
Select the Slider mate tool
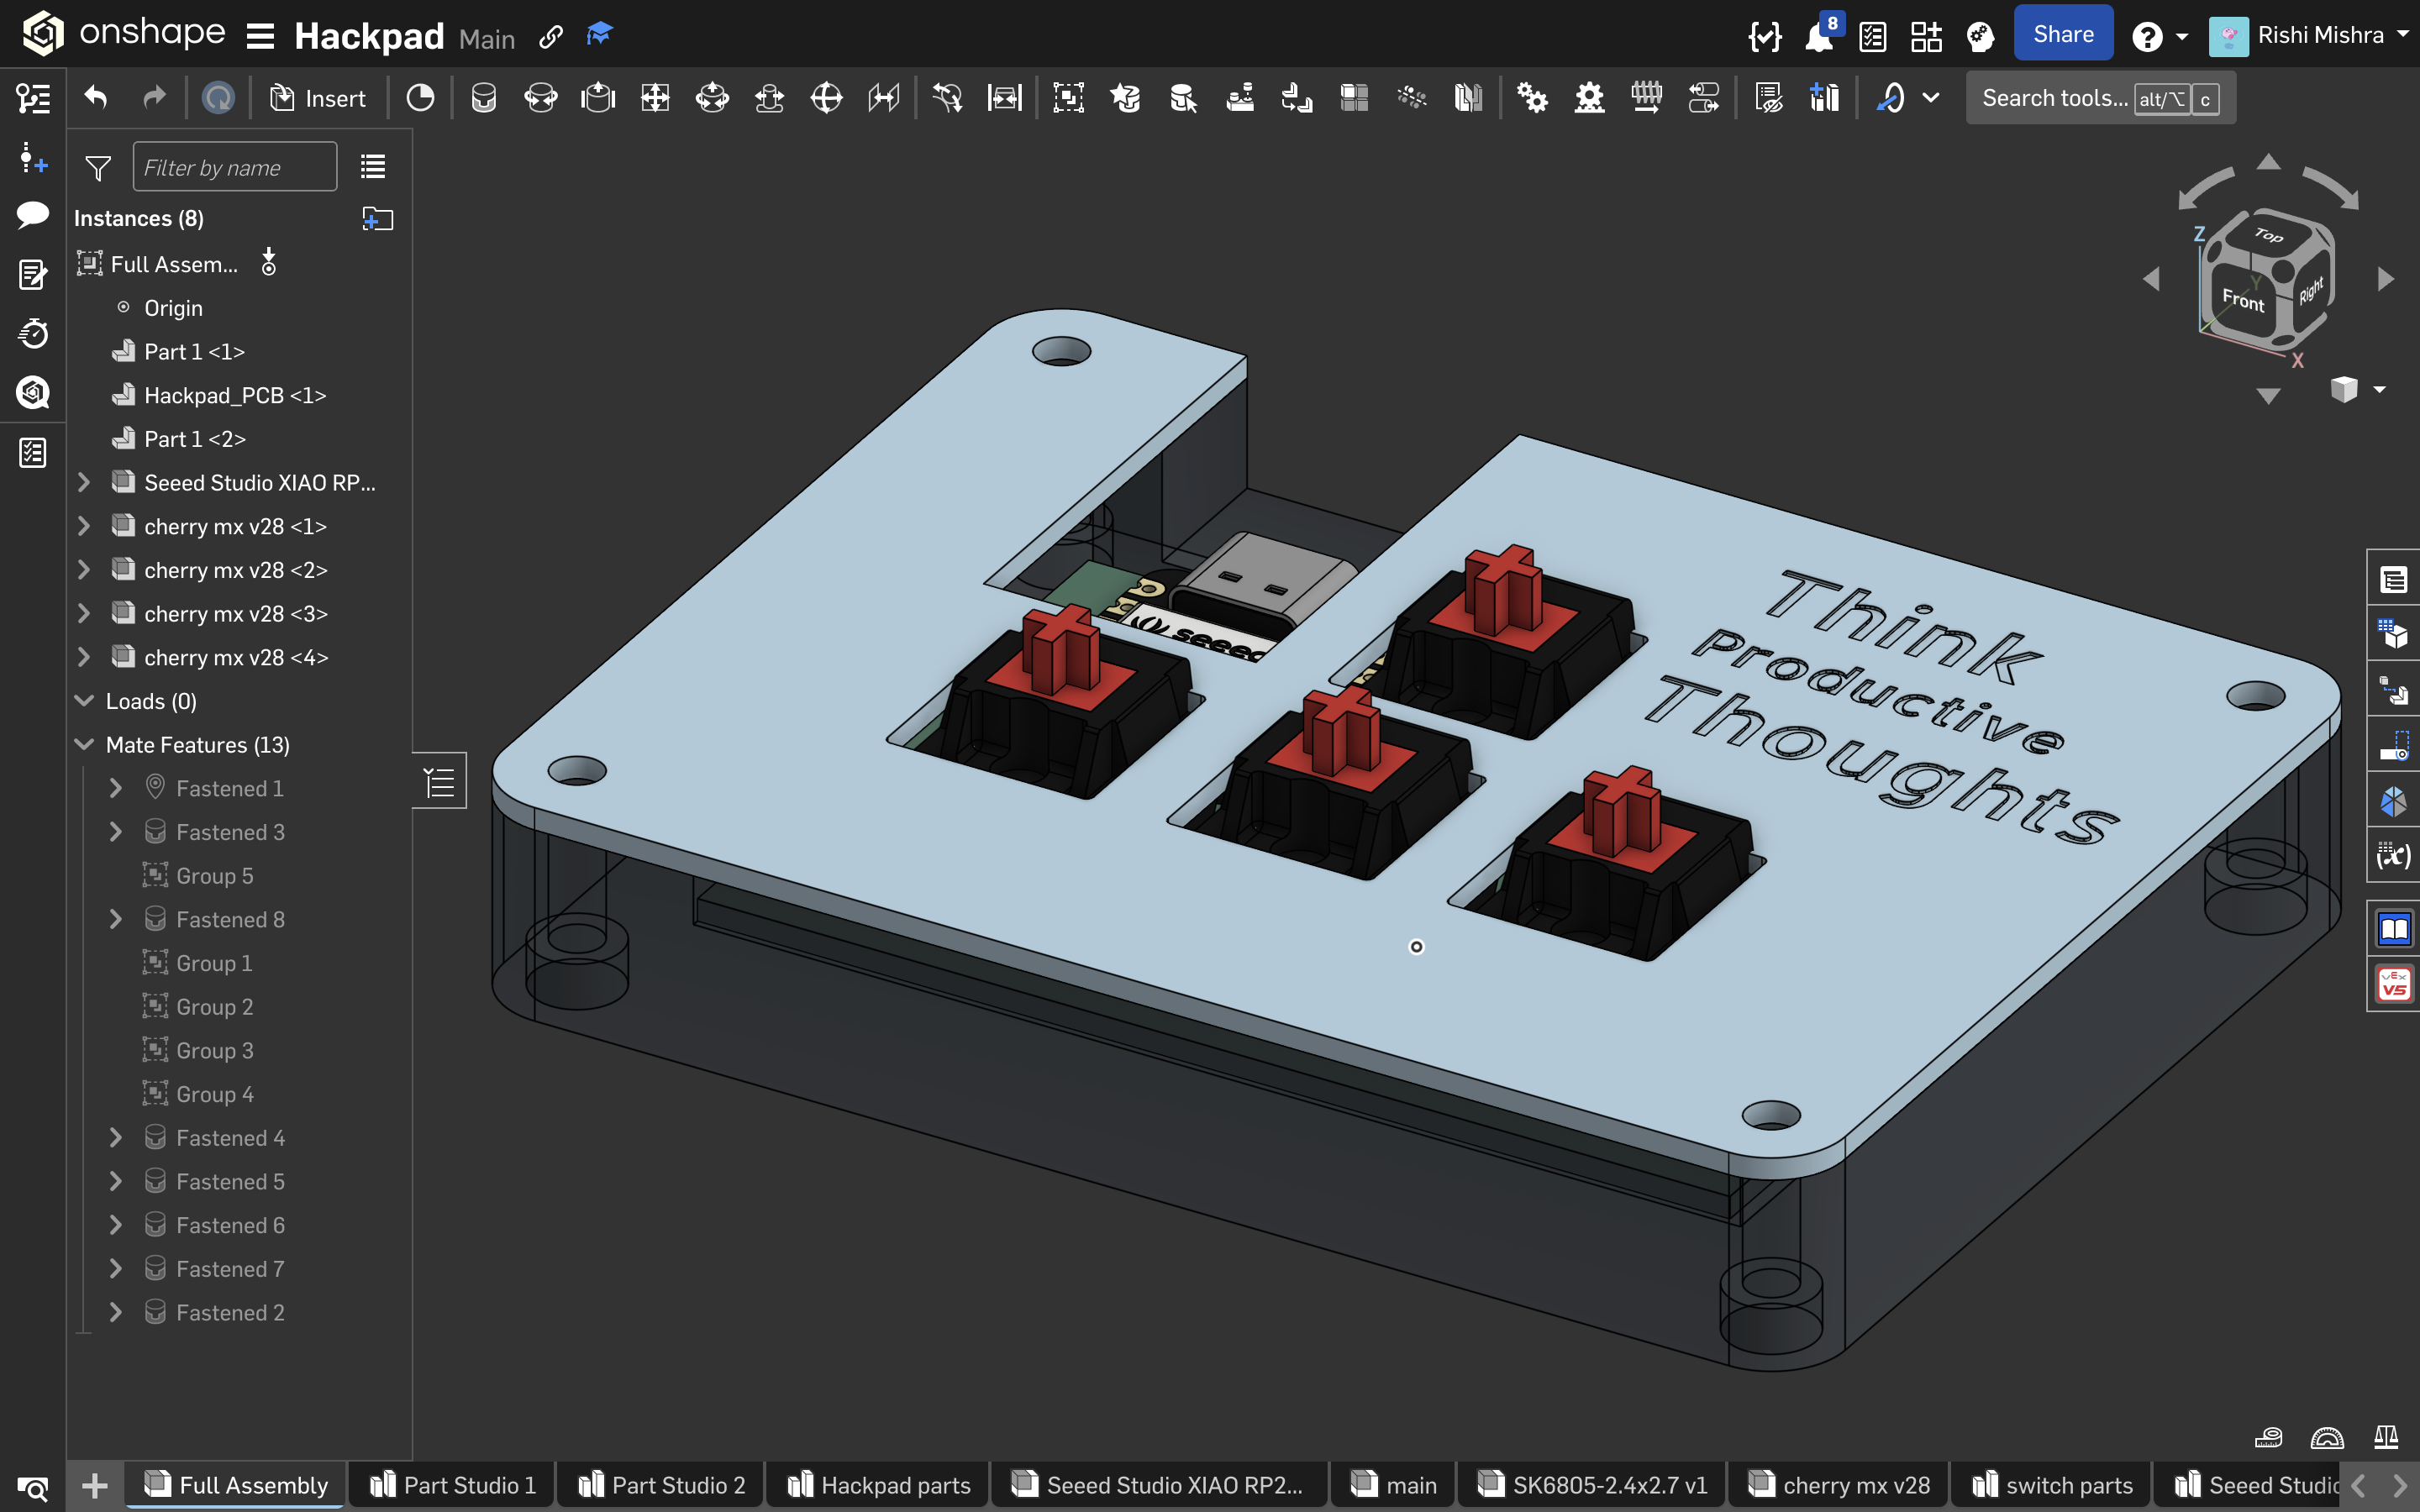598,98
